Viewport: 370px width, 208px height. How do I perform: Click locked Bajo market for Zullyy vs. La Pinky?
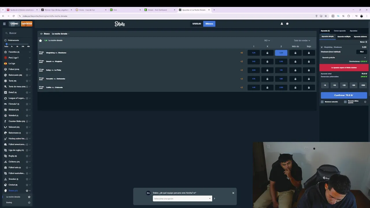[x=309, y=70]
